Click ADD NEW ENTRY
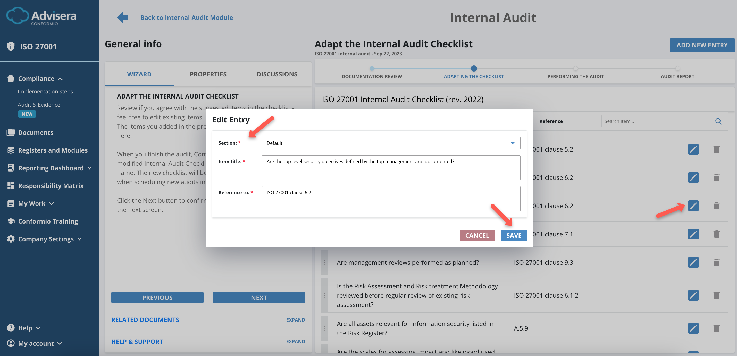The image size is (737, 356). pyautogui.click(x=702, y=45)
